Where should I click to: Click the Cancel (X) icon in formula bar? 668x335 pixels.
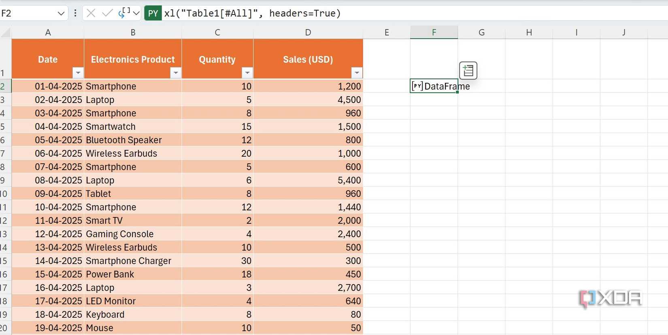tap(91, 13)
